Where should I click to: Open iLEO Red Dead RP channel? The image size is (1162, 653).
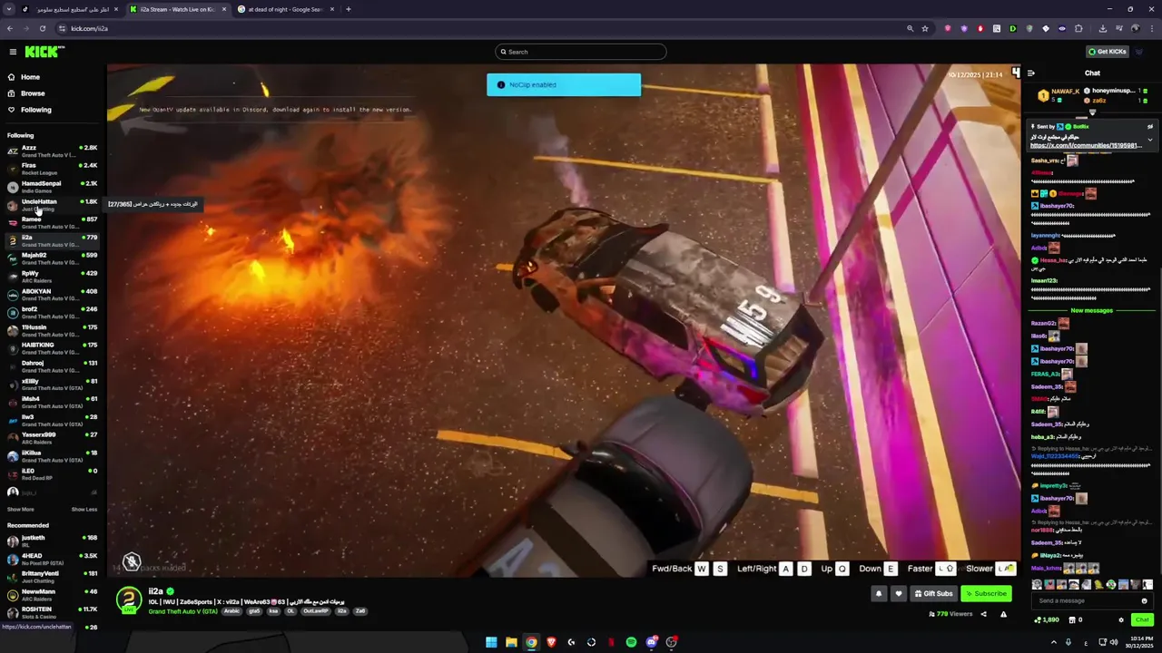pyautogui.click(x=52, y=474)
